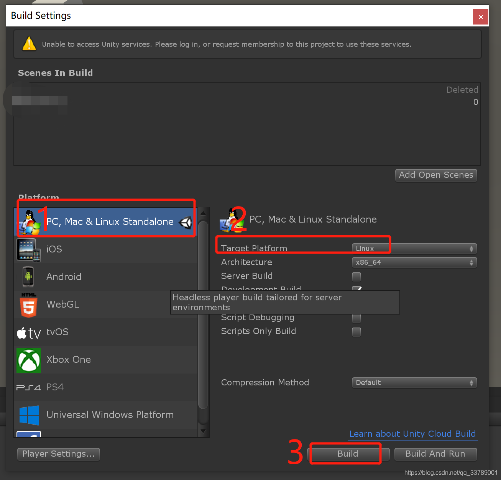Open the Compression Method dropdown
Screen dimensions: 501x480
(414, 383)
